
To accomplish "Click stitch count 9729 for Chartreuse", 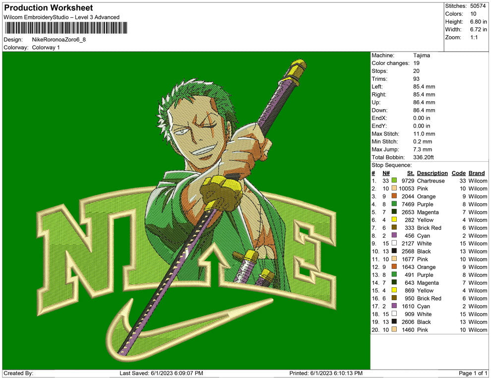I will click(x=408, y=181).
